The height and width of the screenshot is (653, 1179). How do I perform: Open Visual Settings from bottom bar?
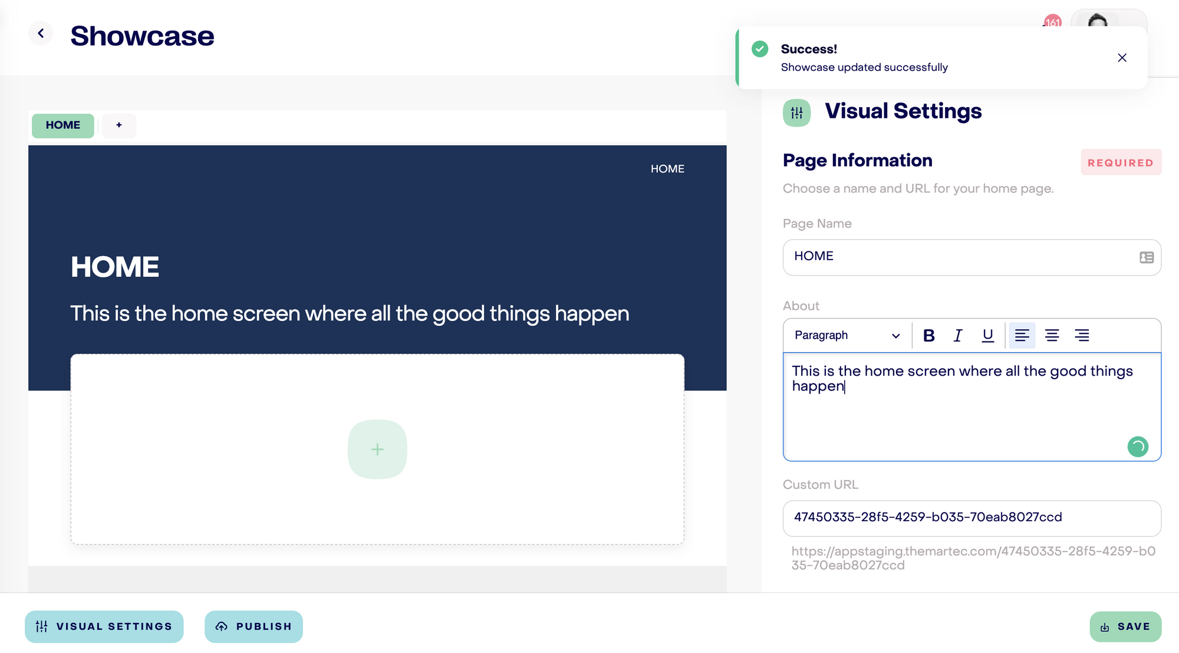104,627
